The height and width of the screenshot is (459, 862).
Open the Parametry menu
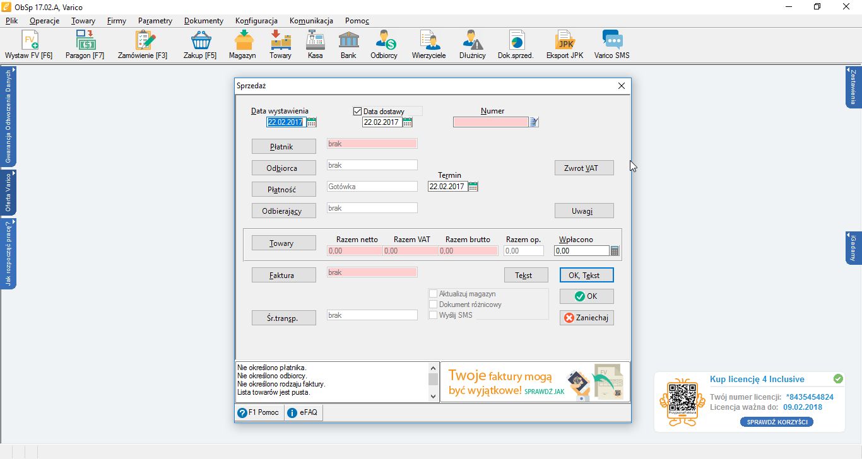click(155, 21)
